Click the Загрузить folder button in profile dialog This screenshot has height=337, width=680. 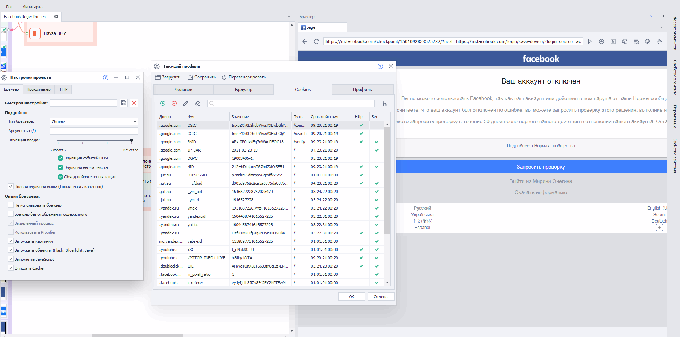[x=168, y=77]
